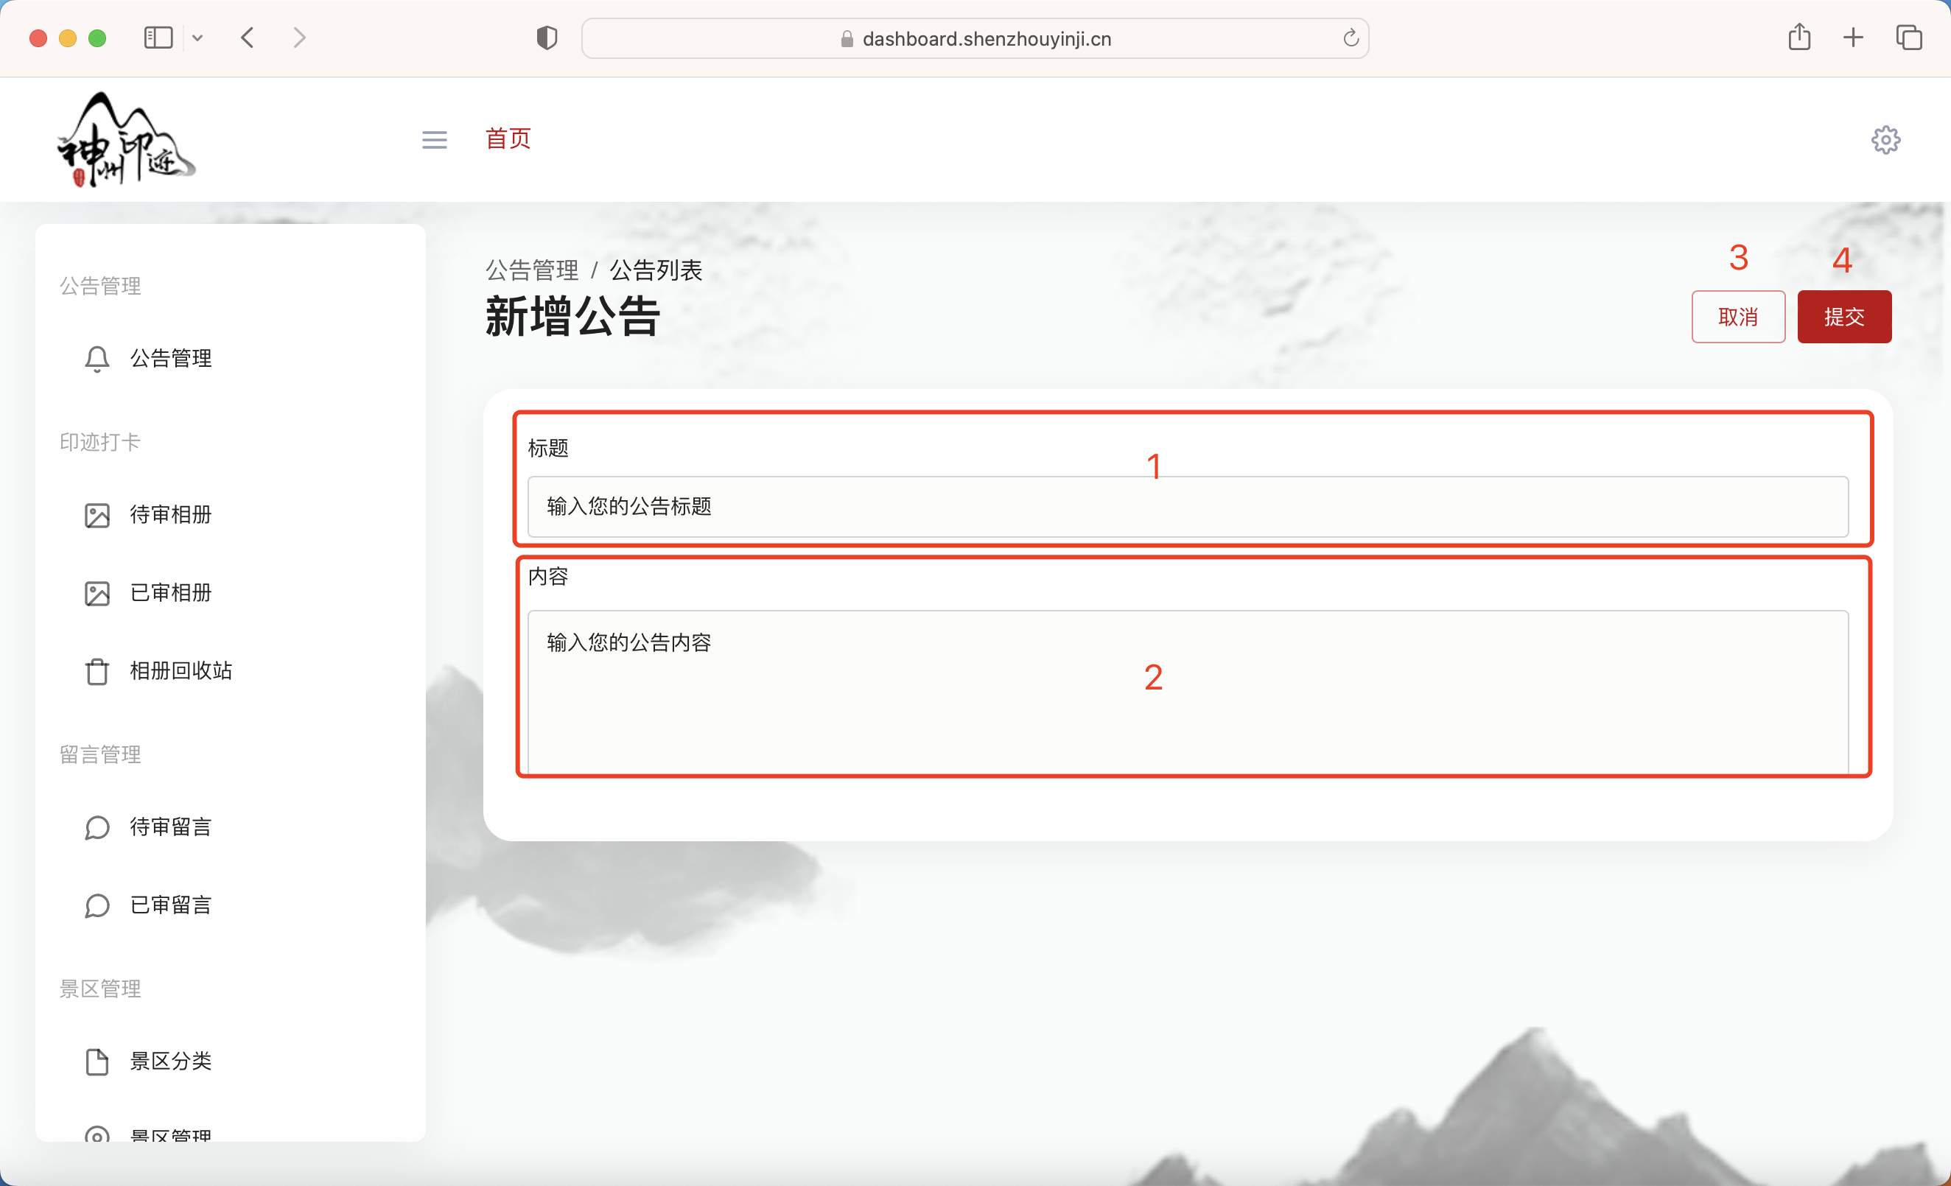Open the 公告列表 breadcrumb link
This screenshot has width=1951, height=1186.
click(656, 269)
